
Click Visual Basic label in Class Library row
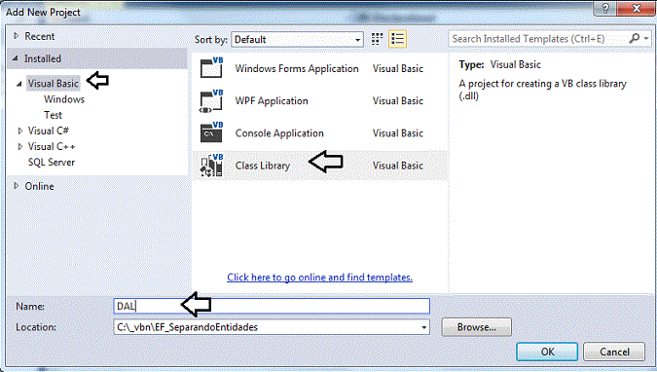[398, 166]
